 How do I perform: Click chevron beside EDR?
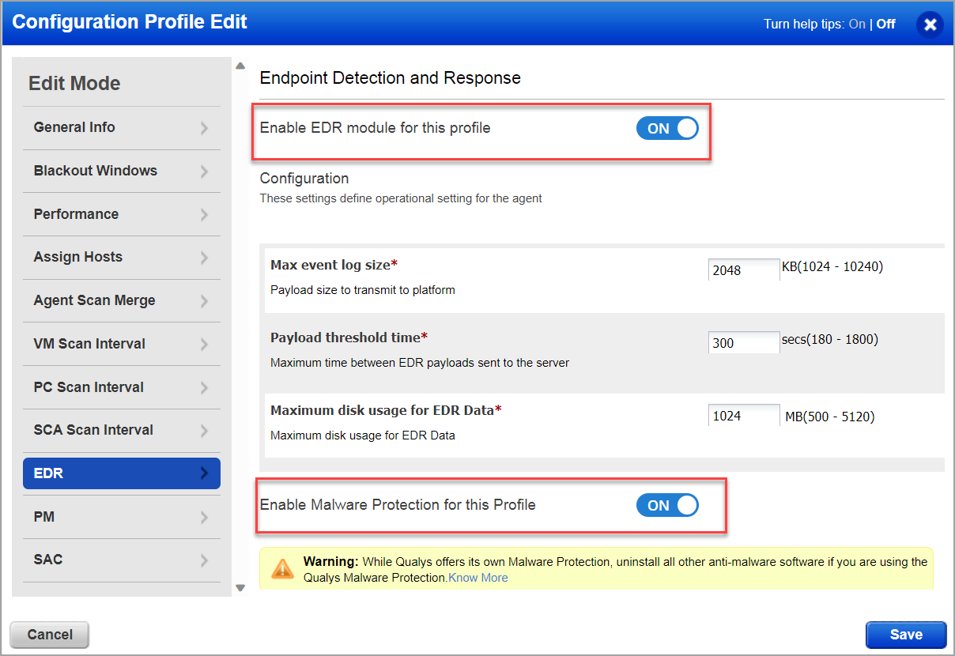[204, 473]
